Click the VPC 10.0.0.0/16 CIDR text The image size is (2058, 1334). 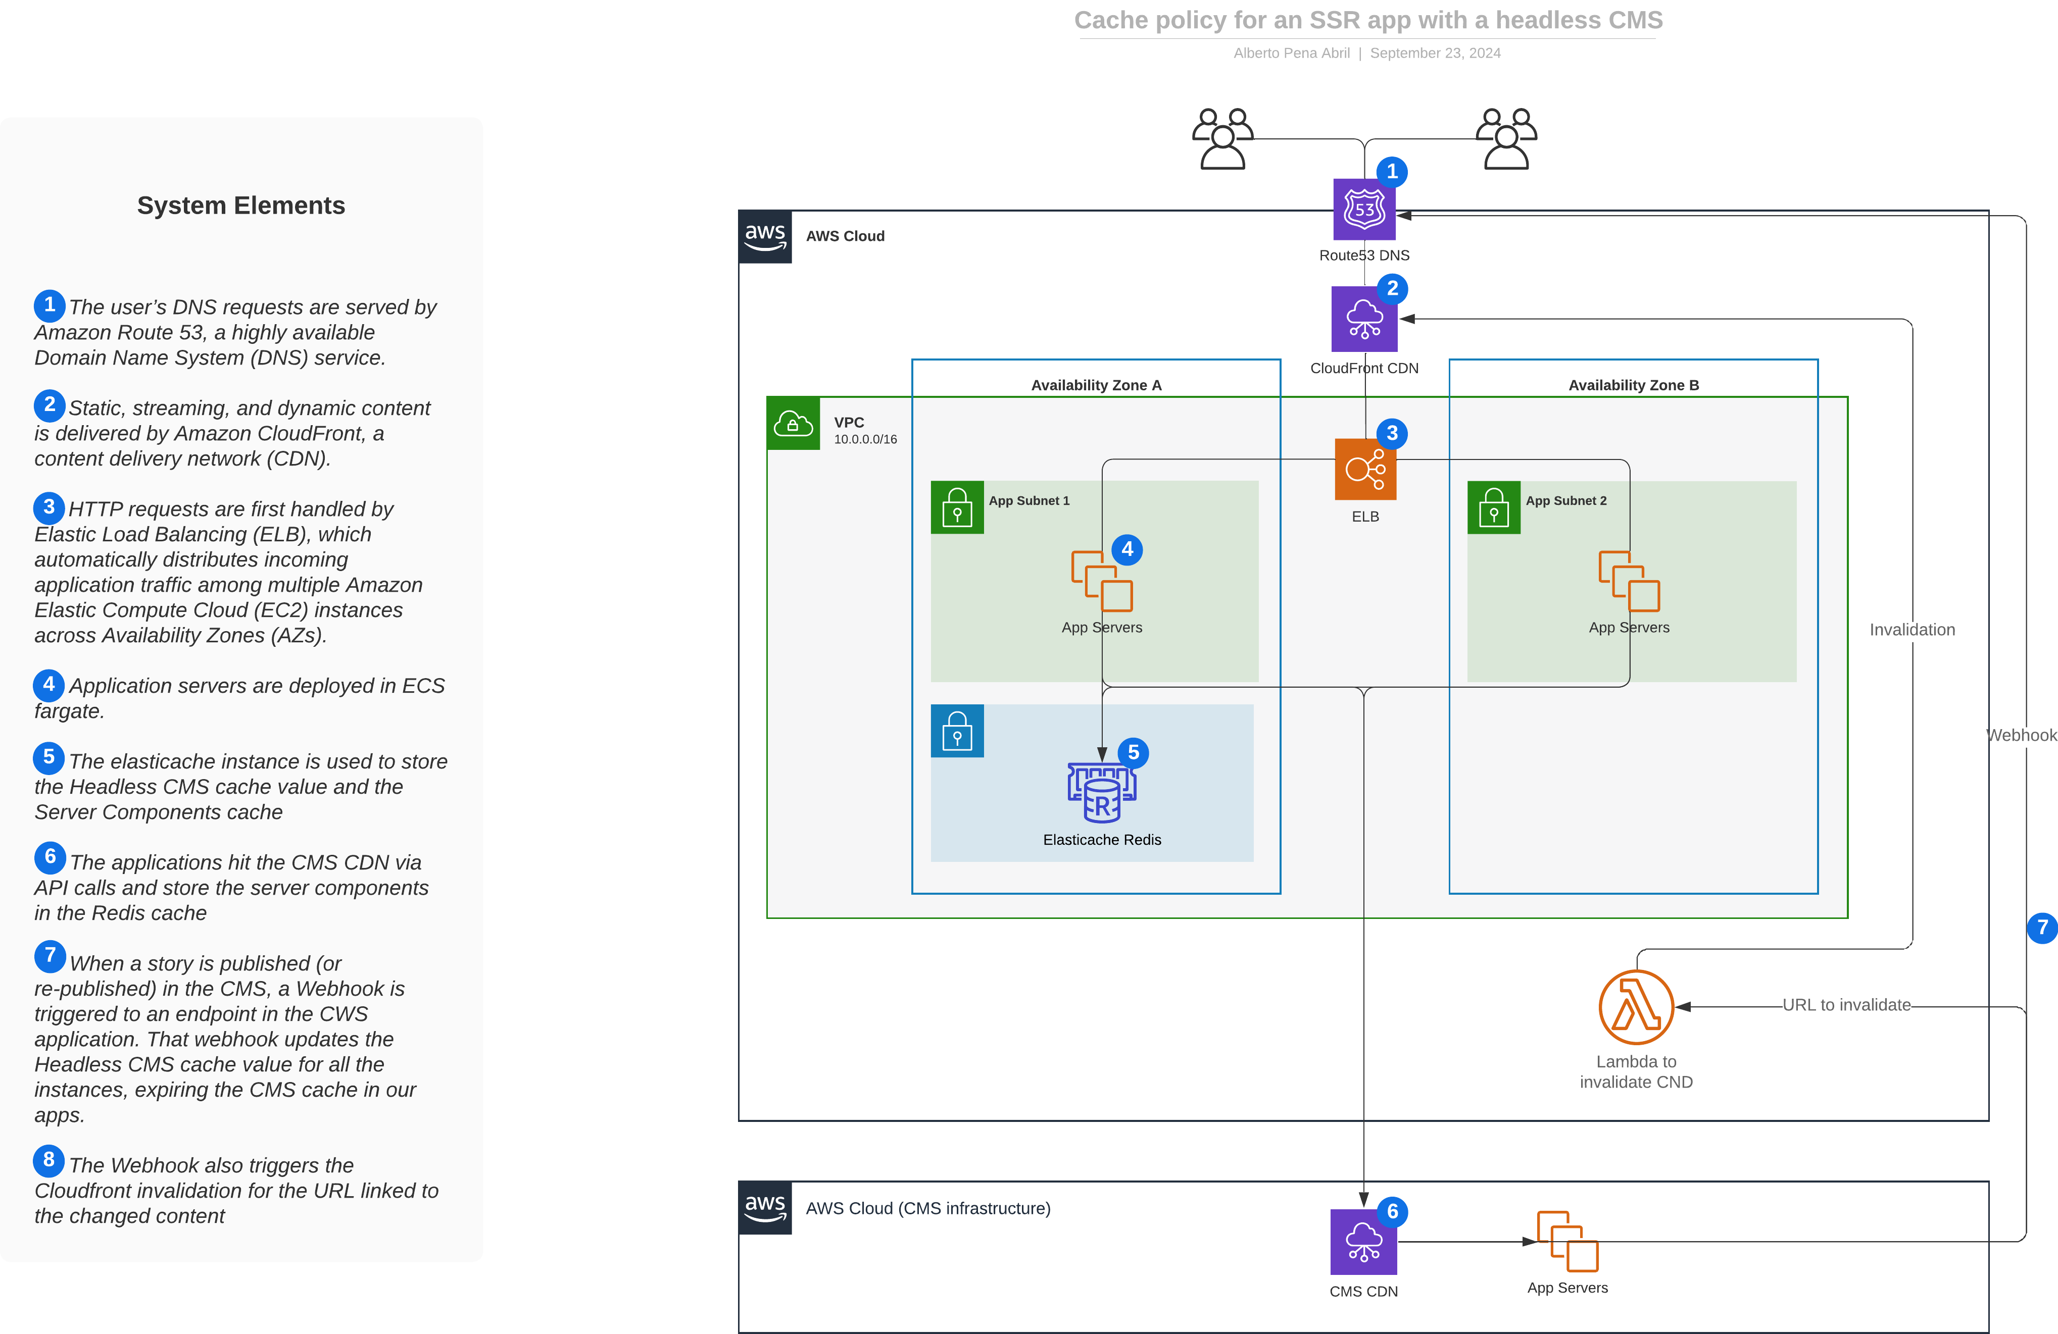point(865,439)
